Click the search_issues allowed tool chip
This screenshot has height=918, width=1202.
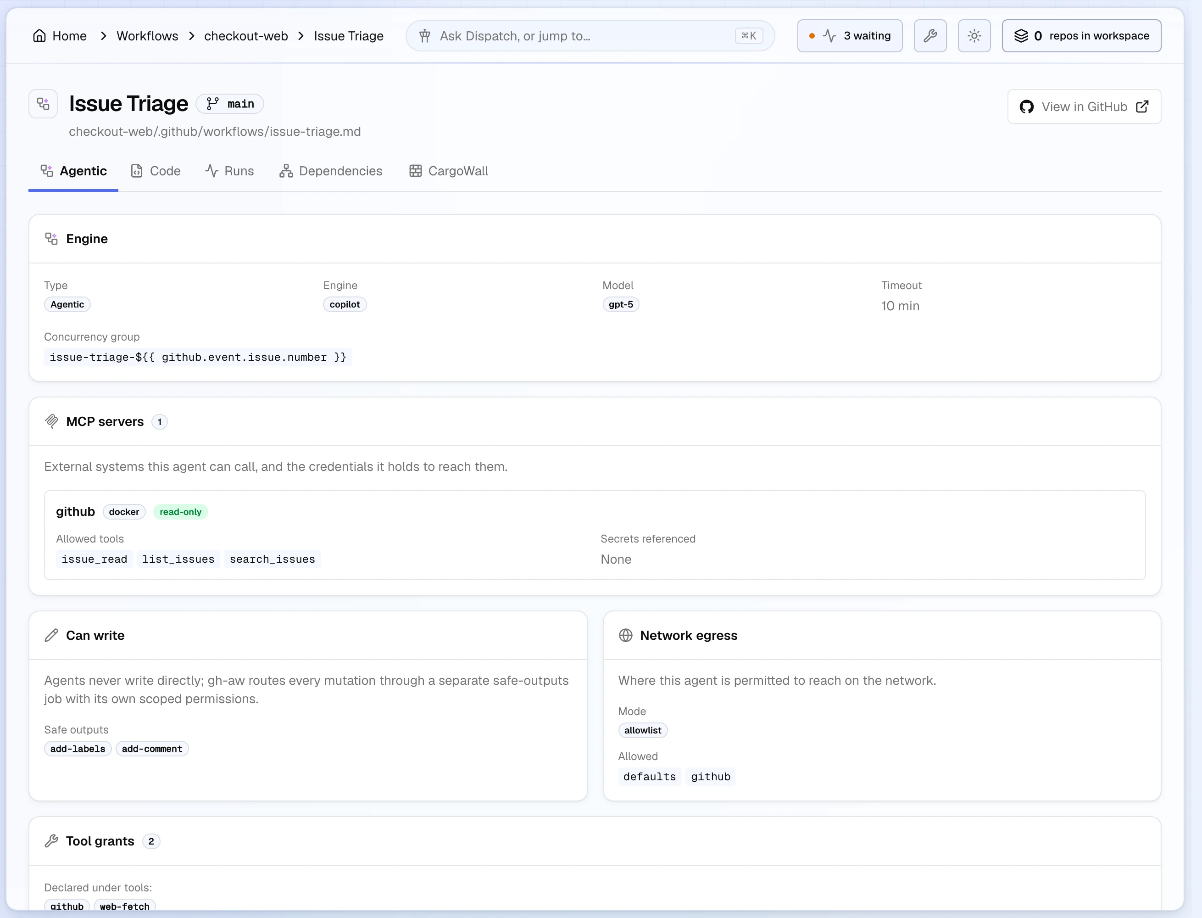(273, 559)
